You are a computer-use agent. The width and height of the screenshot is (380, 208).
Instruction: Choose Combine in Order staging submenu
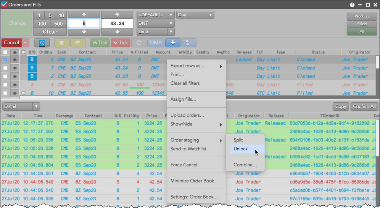coord(245,165)
